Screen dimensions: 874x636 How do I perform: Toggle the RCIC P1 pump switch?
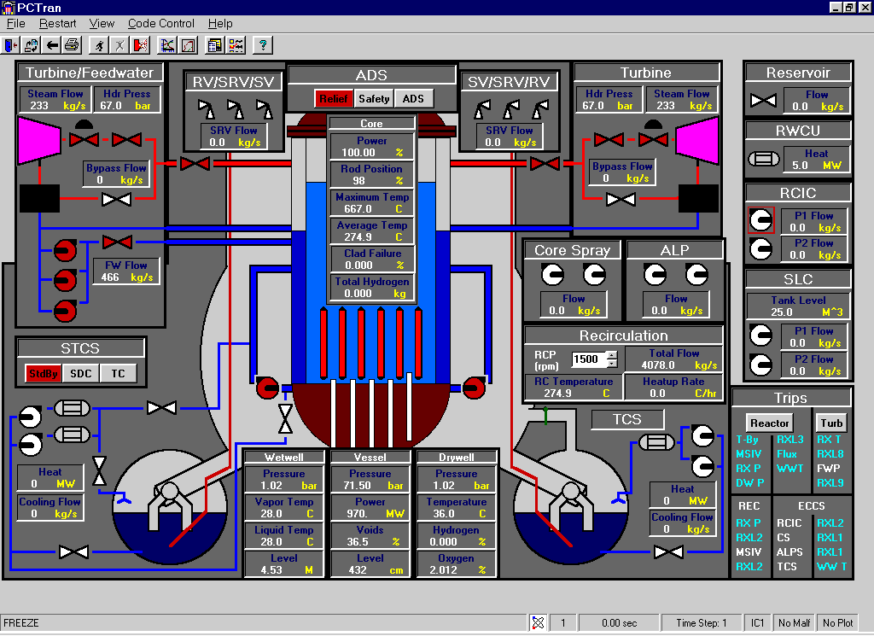[760, 219]
